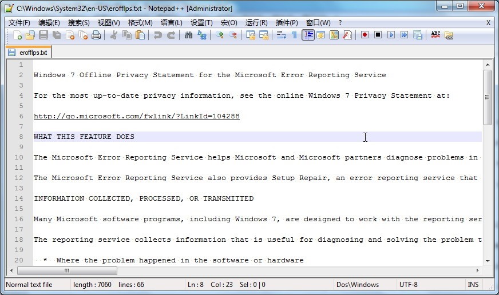Click the last folder icon in toolbar
This screenshot has height=295, width=499.
click(x=449, y=35)
